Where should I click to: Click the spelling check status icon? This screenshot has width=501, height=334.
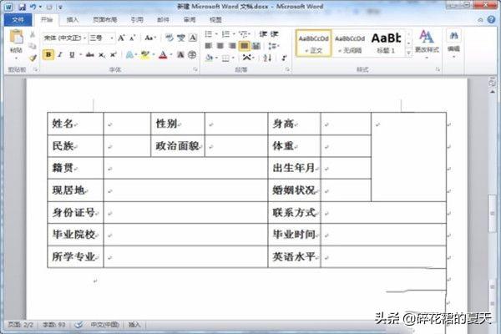(78, 325)
